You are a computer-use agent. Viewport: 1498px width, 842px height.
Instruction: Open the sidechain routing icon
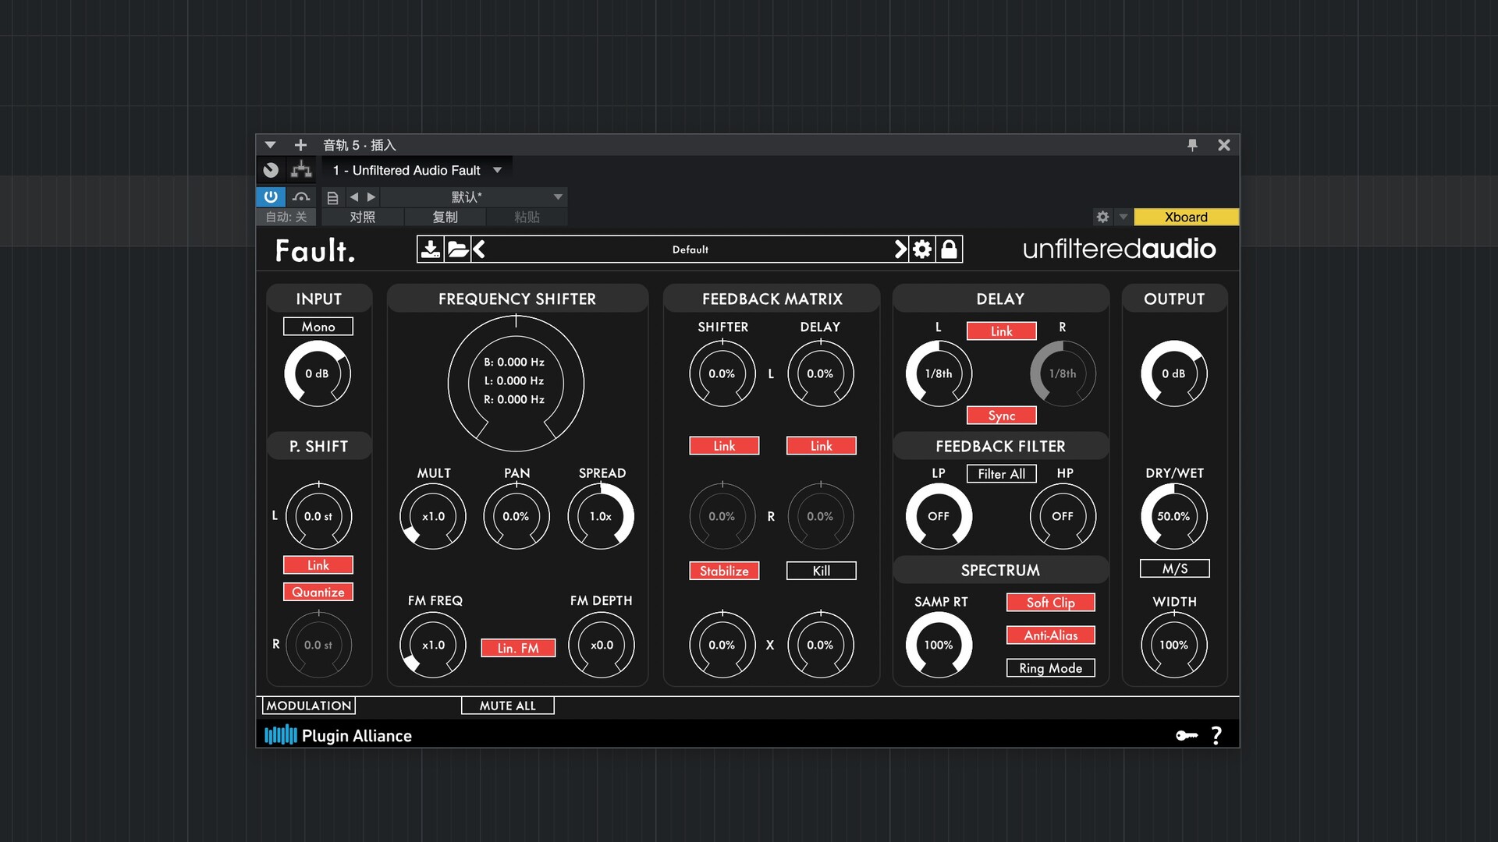pos(301,170)
